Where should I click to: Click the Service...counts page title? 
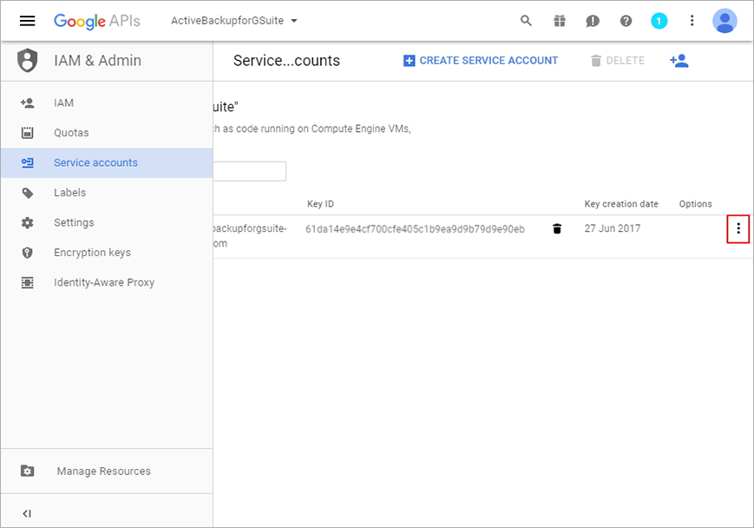pyautogui.click(x=286, y=60)
